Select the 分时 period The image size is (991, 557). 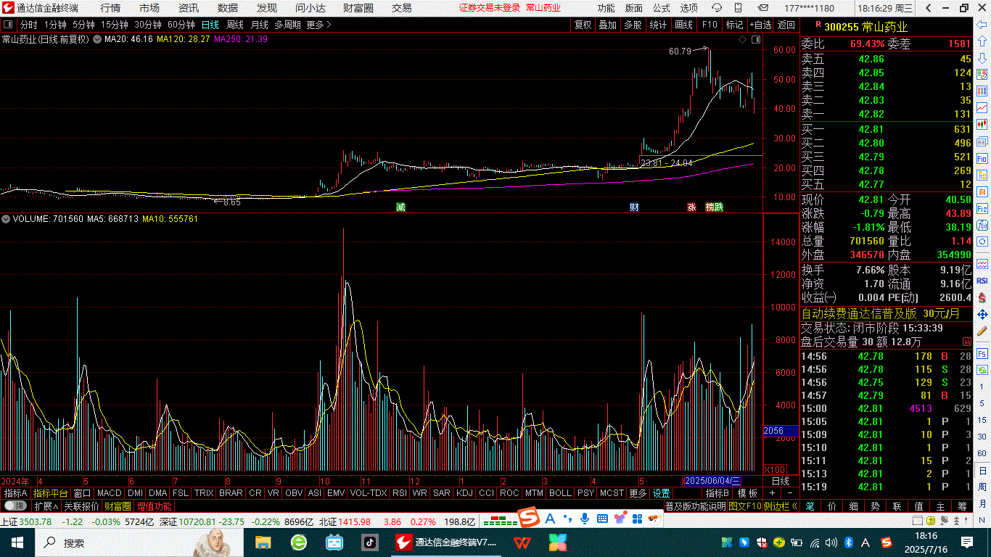point(28,25)
